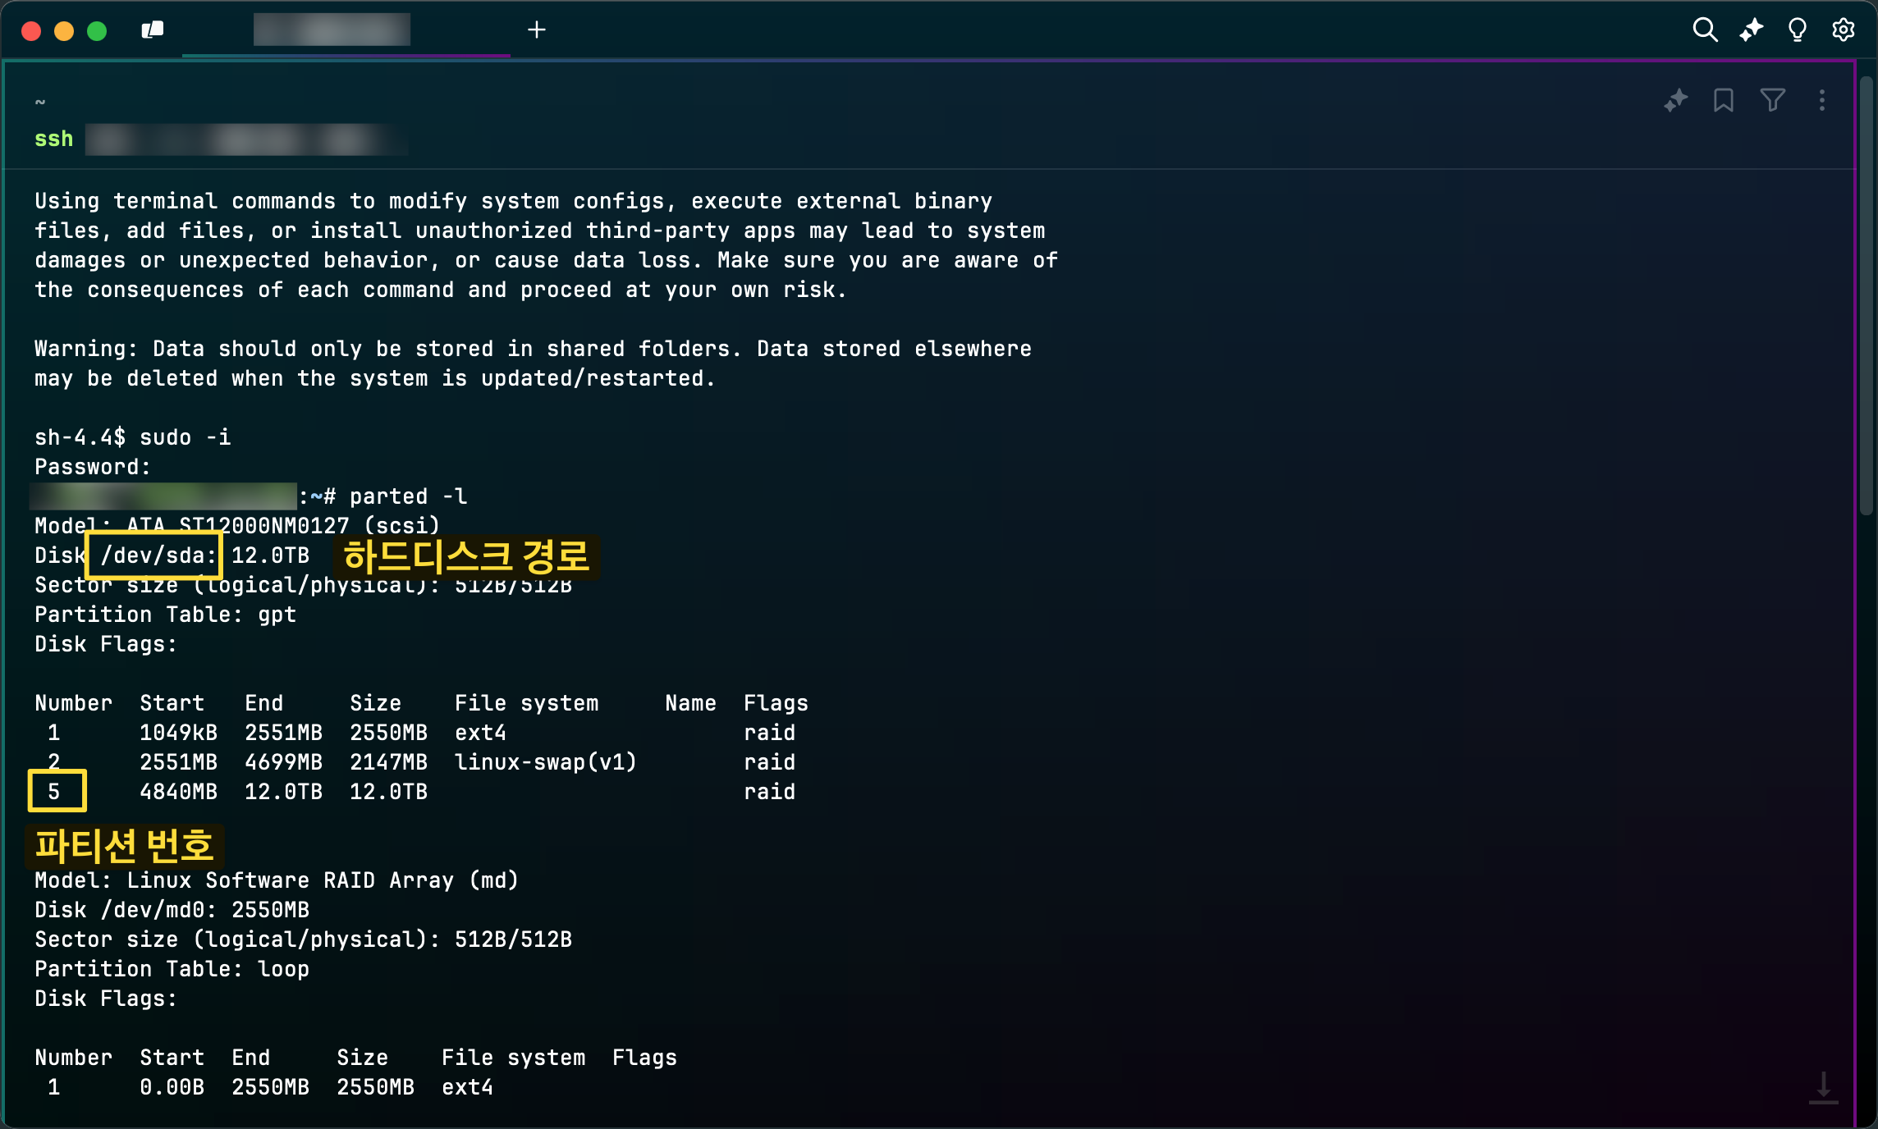Open the block's three-dot overflow menu
The width and height of the screenshot is (1878, 1129).
click(x=1822, y=100)
